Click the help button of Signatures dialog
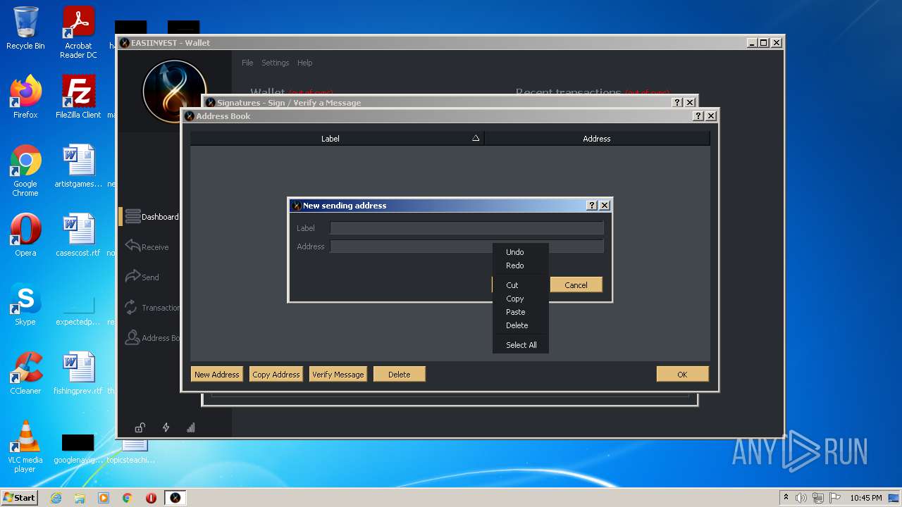Screen dimensions: 902x507 (677, 103)
